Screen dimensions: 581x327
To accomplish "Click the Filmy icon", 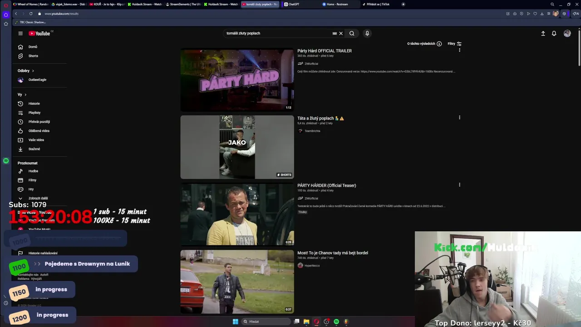I will pos(20,180).
